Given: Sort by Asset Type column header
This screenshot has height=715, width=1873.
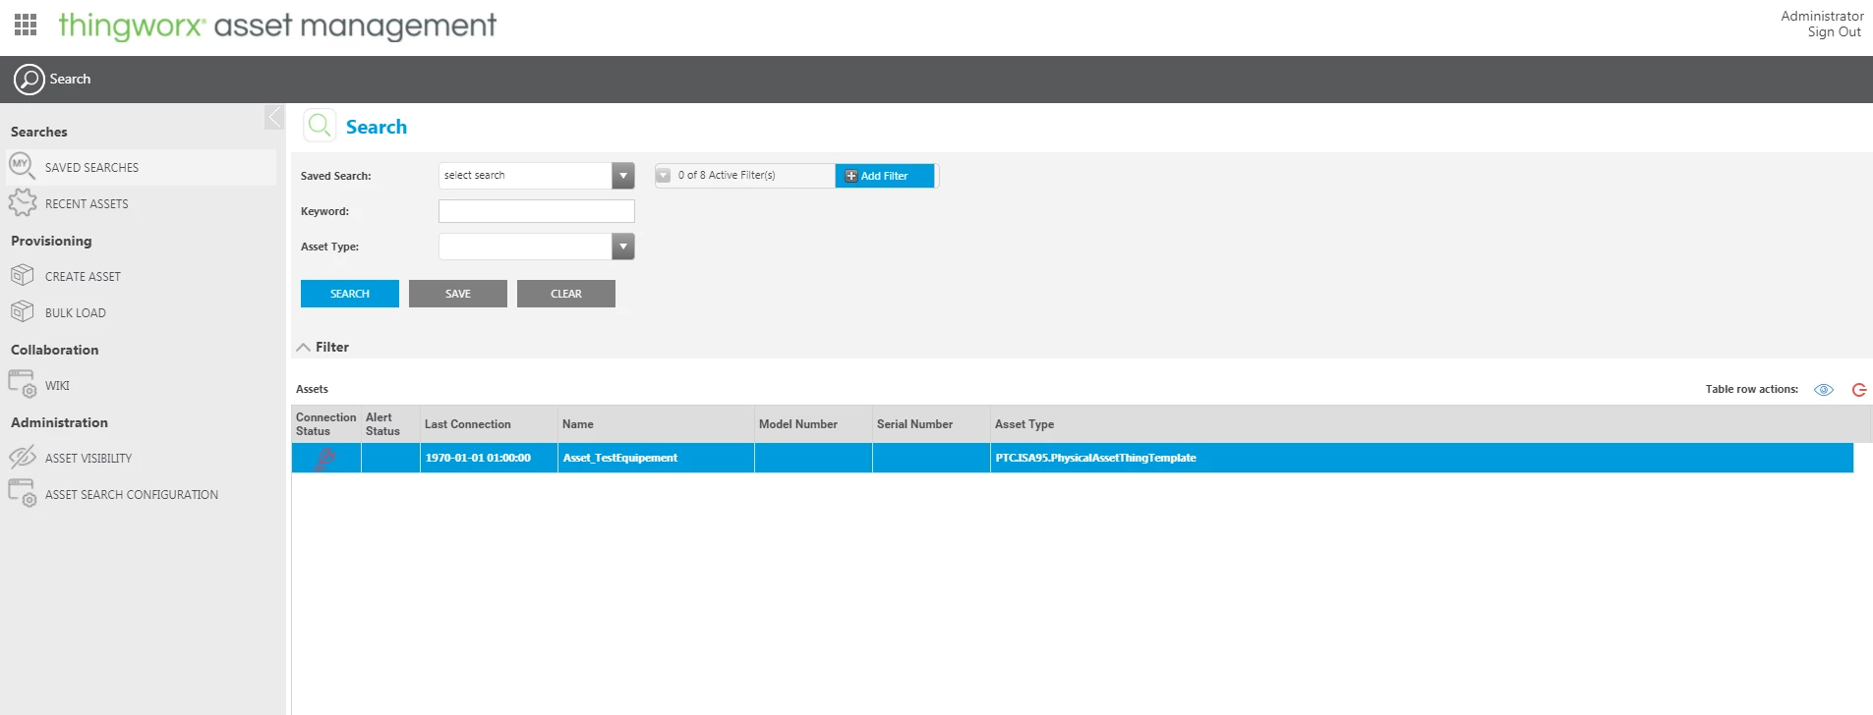Looking at the screenshot, I should pyautogui.click(x=1431, y=424).
